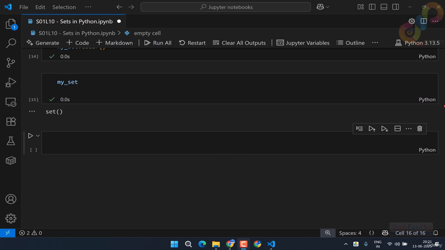Open the Manage gear in activity bar
Screen dimensions: 445x250
(11, 218)
